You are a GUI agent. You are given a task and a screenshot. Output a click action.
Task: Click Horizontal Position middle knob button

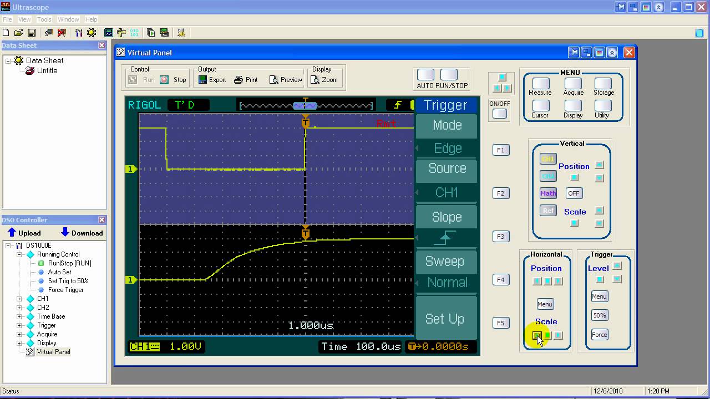(547, 281)
